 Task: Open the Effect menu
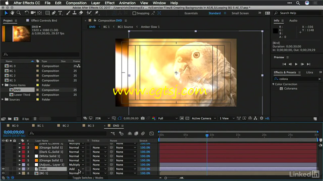[109, 3]
